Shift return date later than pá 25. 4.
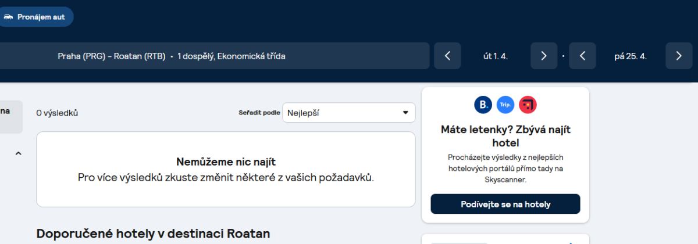Screen dimensions: 698x244 pyautogui.click(x=678, y=56)
